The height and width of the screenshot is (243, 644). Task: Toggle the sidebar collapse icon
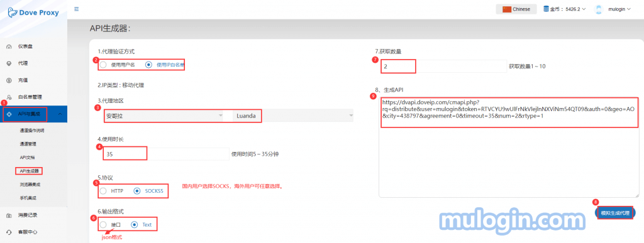click(x=76, y=9)
